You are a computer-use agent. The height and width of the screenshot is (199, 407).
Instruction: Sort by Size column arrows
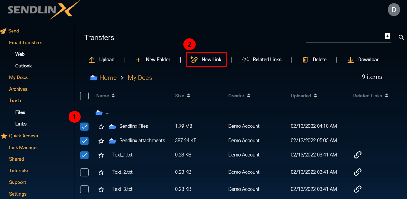point(188,96)
